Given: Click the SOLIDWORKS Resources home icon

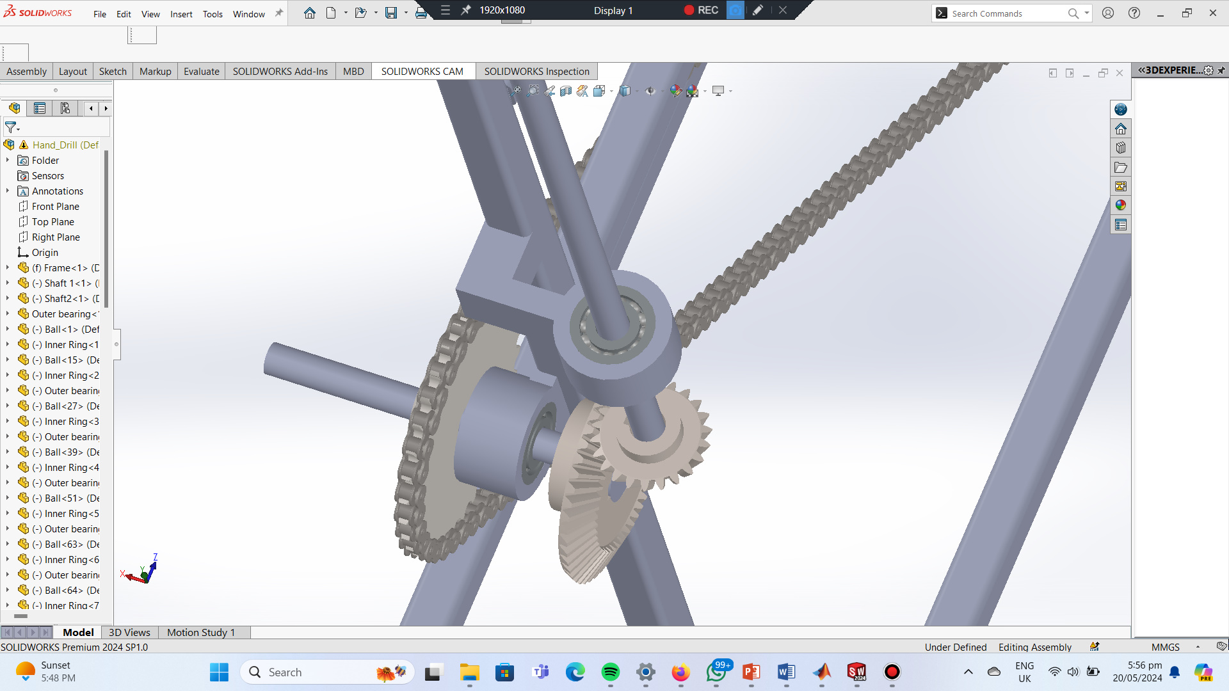Looking at the screenshot, I should click(x=1120, y=129).
